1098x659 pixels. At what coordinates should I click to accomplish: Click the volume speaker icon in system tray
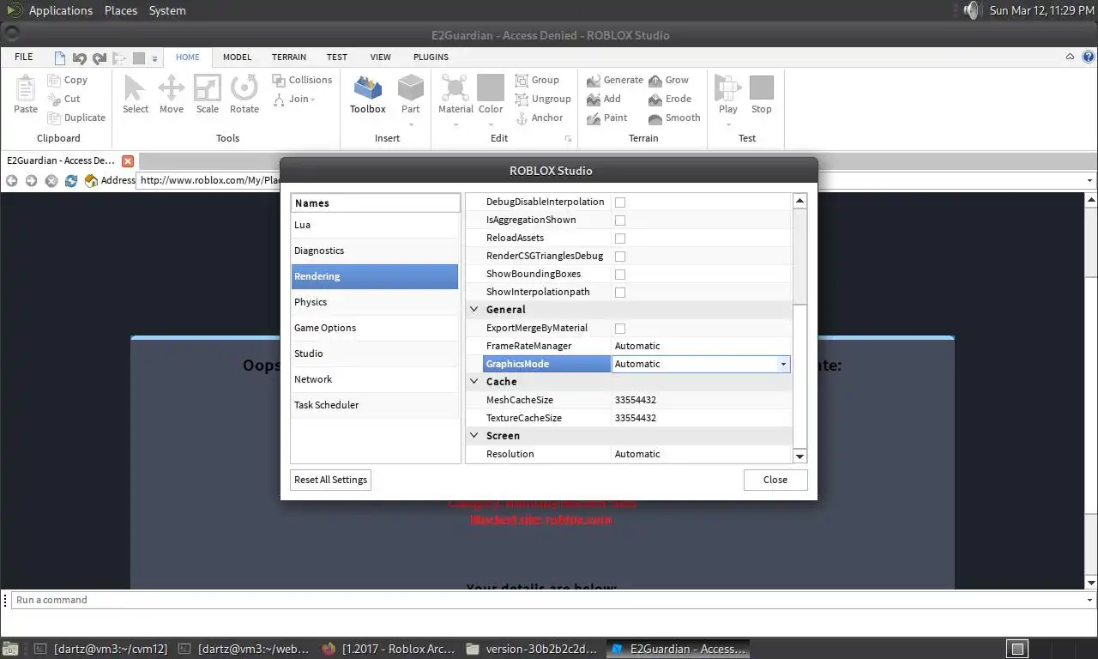point(971,10)
